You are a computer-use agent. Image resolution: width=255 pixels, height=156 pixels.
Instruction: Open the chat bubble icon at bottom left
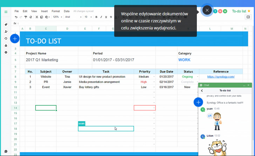6,151
